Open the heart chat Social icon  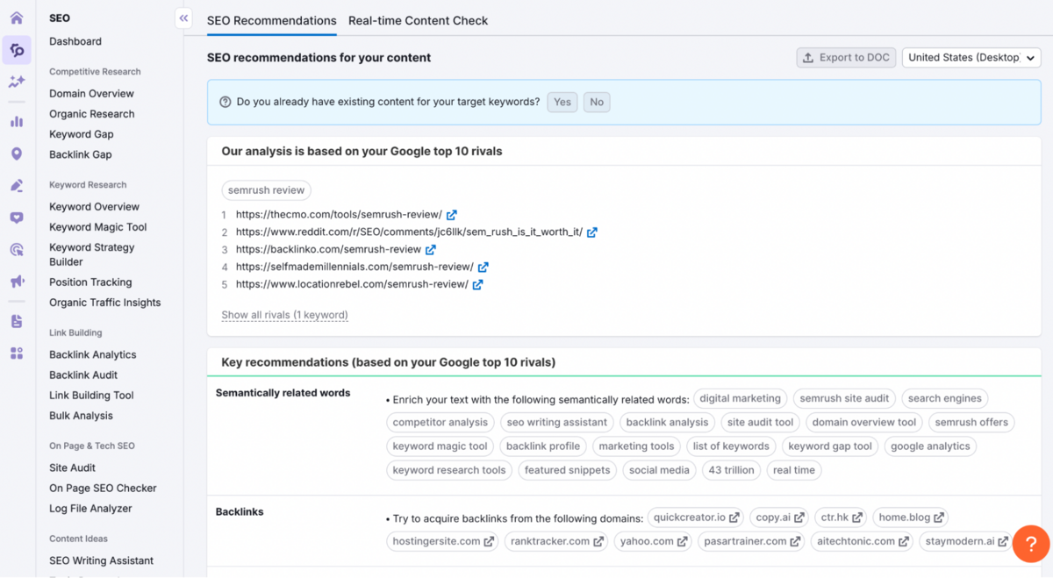pyautogui.click(x=16, y=218)
